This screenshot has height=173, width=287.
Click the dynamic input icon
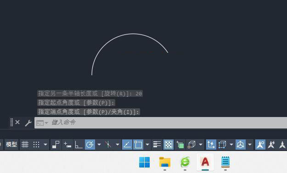[x=68, y=145]
